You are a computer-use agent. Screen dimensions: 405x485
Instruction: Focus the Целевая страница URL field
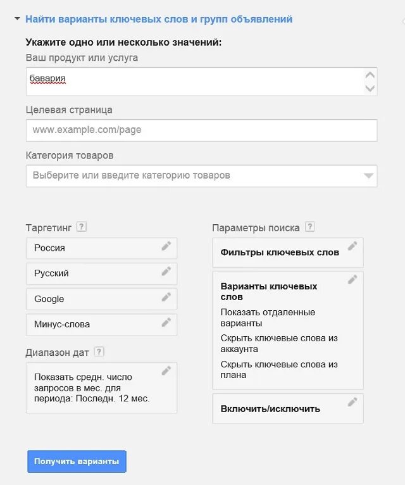(202, 130)
